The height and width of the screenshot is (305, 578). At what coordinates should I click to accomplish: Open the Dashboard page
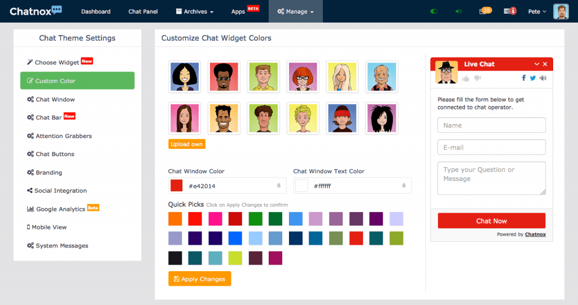[96, 11]
